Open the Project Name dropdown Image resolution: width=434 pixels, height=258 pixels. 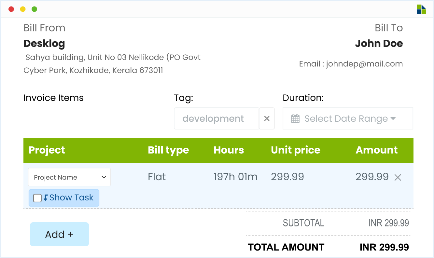click(x=69, y=177)
